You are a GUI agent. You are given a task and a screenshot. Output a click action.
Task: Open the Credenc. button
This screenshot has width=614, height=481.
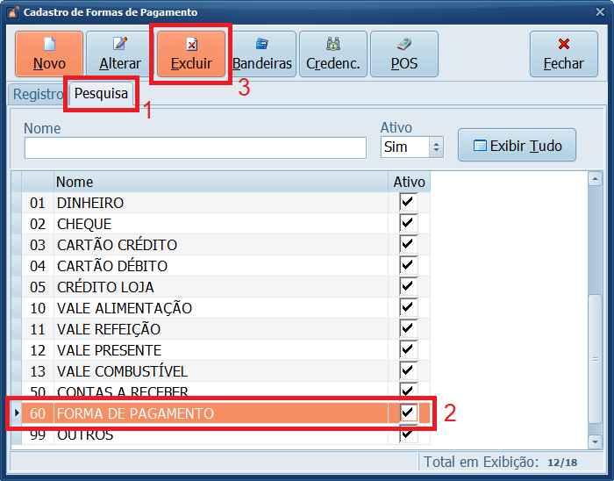[x=333, y=54]
